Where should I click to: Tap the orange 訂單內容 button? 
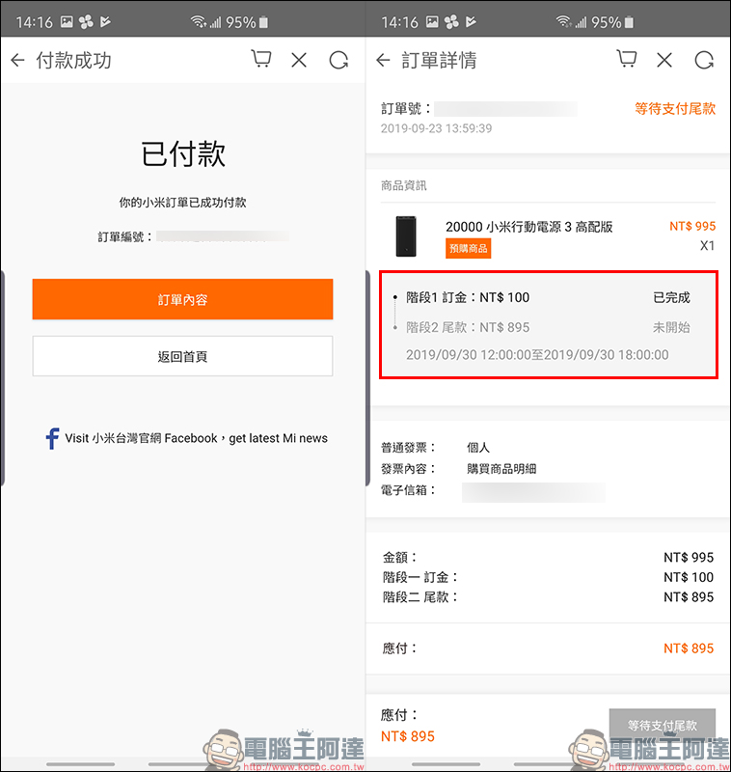pyautogui.click(x=182, y=300)
